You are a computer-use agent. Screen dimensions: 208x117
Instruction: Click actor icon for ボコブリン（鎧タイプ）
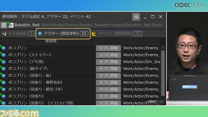click(3, 69)
